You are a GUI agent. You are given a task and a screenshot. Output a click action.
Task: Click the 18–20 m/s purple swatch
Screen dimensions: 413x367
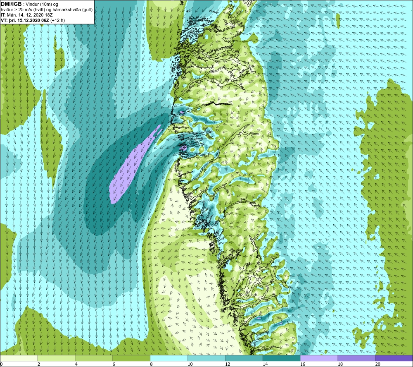point(356,358)
